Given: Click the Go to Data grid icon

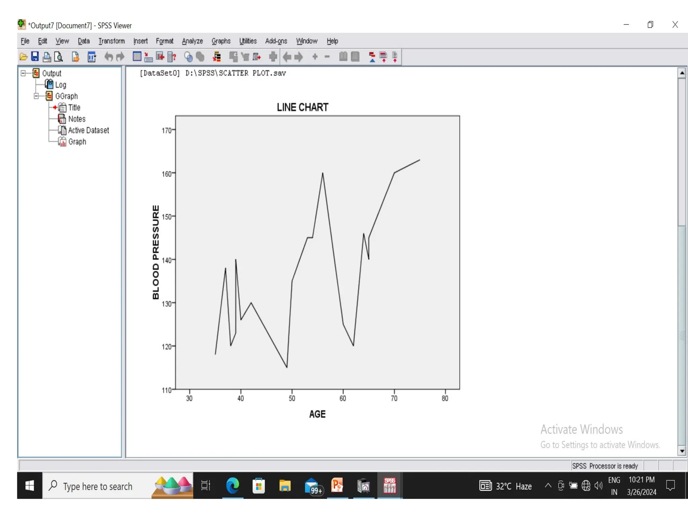Looking at the screenshot, I should click(137, 56).
